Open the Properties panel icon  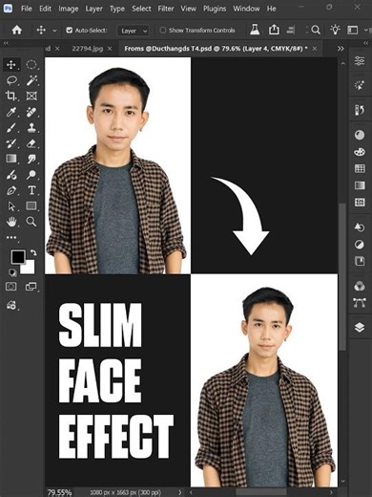click(x=360, y=60)
